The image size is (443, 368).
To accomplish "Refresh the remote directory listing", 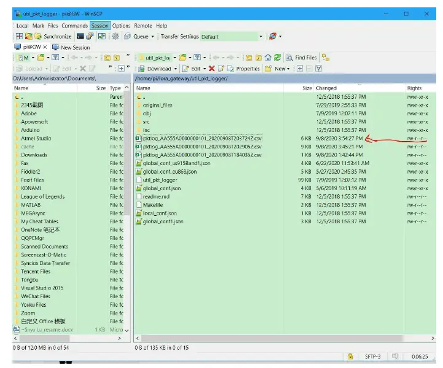I will [277, 58].
